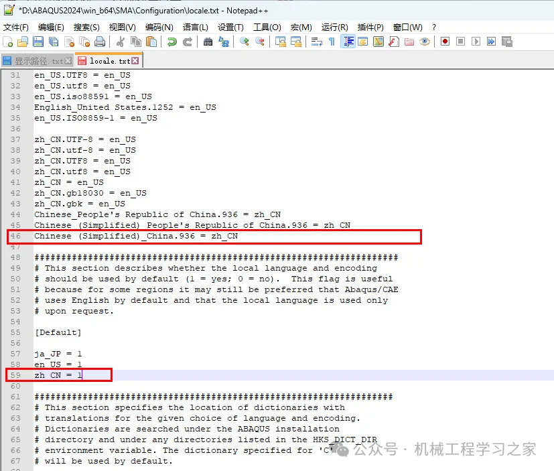Toggle word wrap icon
Viewport: 554px width, 471px height.
pos(316,42)
